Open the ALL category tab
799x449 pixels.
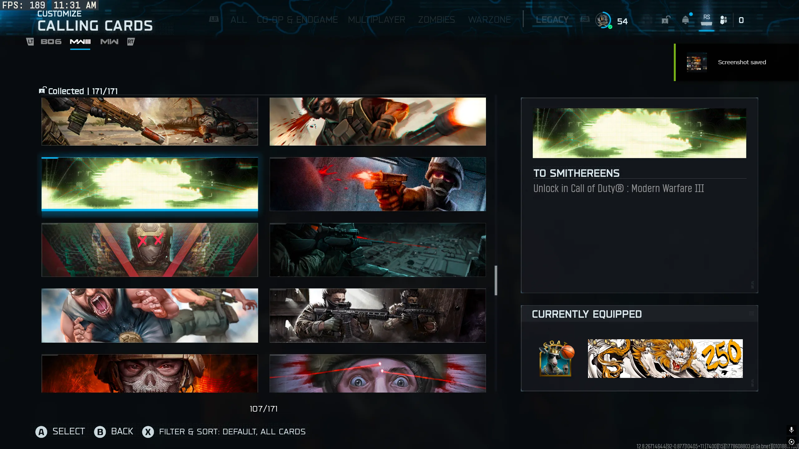[x=239, y=20]
